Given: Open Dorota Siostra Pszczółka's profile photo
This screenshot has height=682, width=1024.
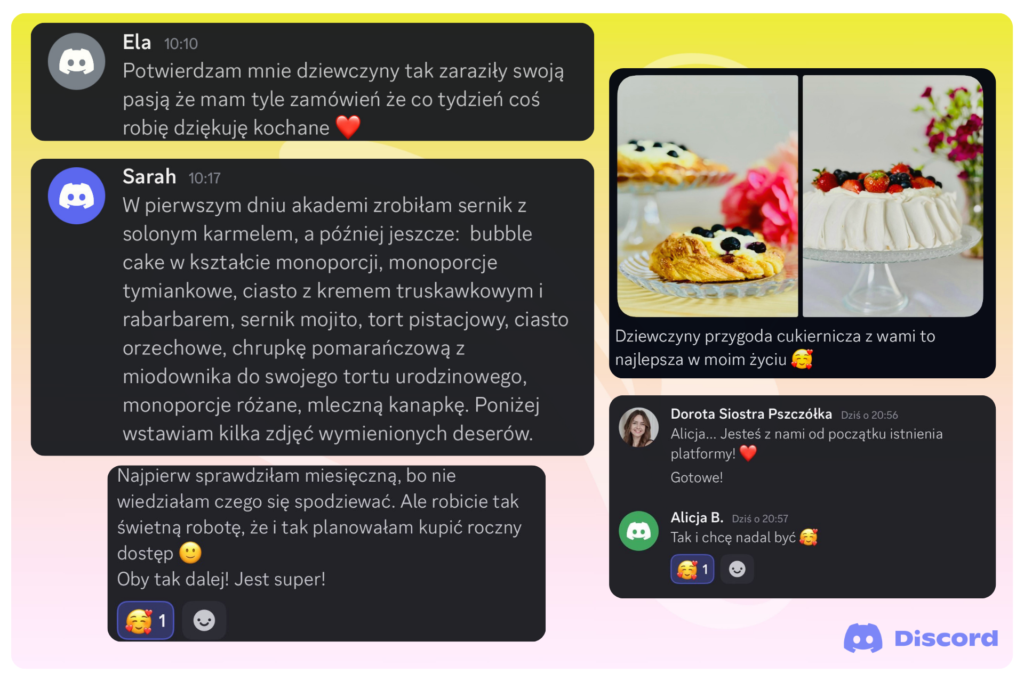Looking at the screenshot, I should [x=638, y=427].
